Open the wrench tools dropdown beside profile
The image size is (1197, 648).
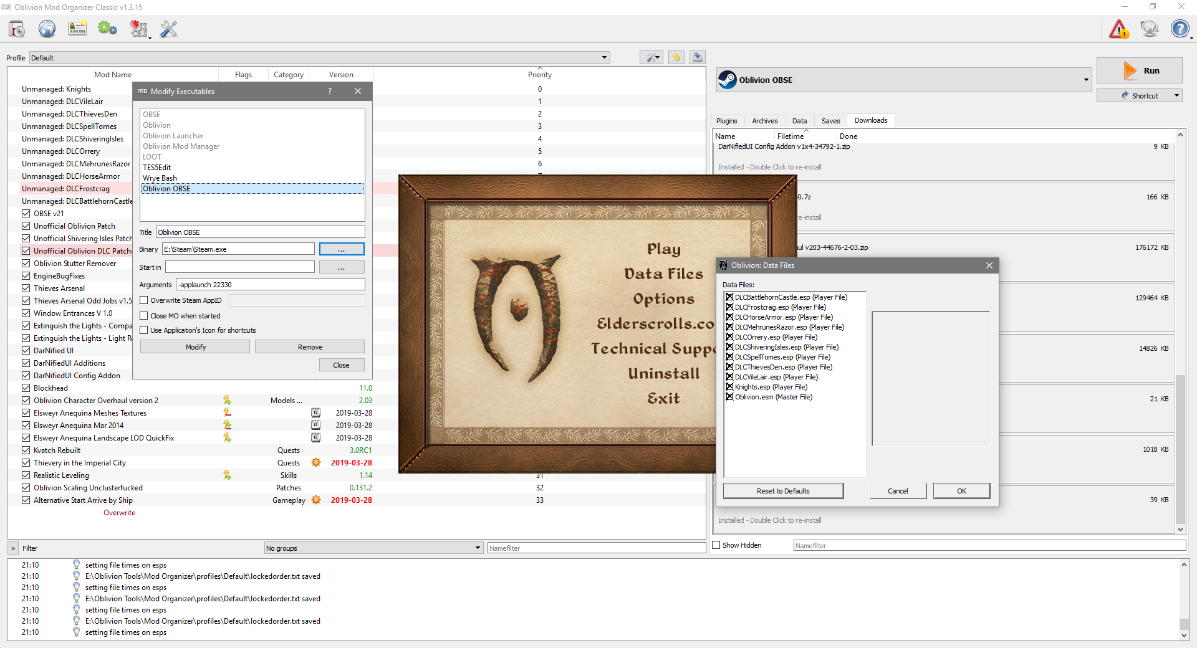651,57
